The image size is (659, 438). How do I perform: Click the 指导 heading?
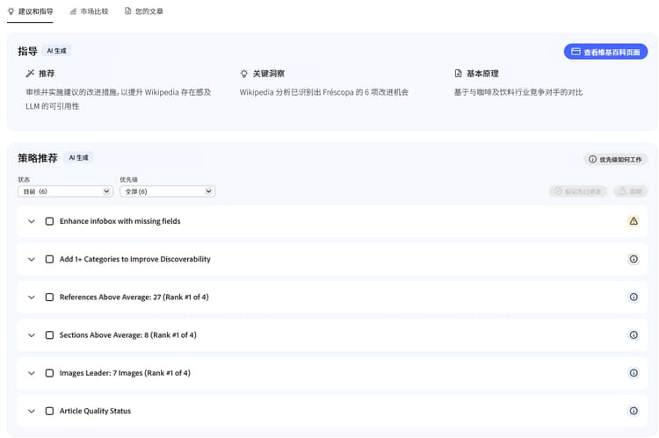[28, 51]
